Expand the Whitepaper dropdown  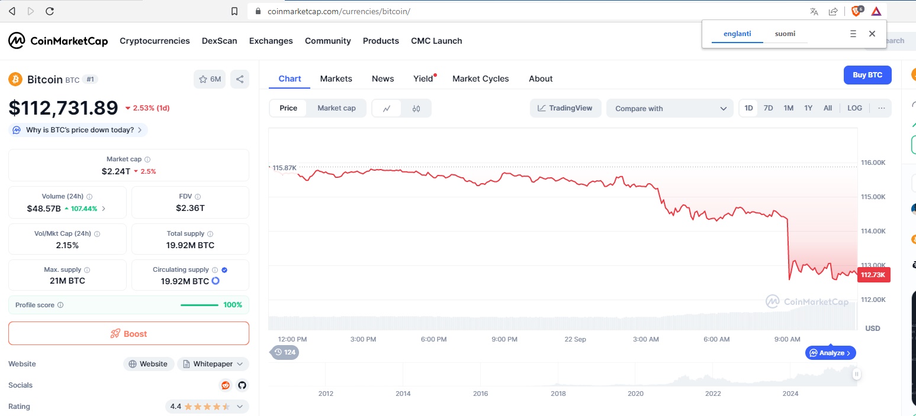(x=213, y=364)
